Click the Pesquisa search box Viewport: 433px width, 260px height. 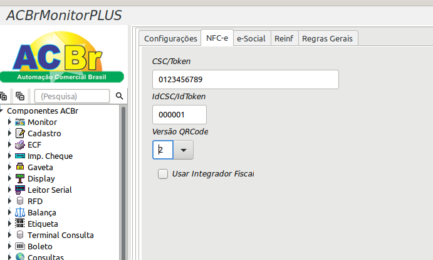tap(72, 96)
